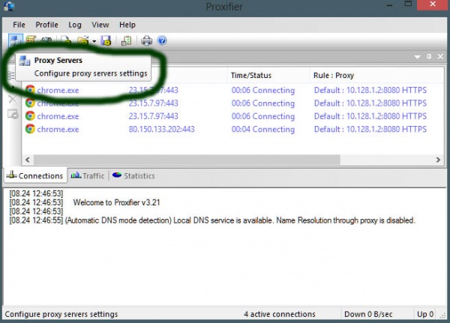
Task: Print using the printer toolbar icon
Action: [147, 40]
